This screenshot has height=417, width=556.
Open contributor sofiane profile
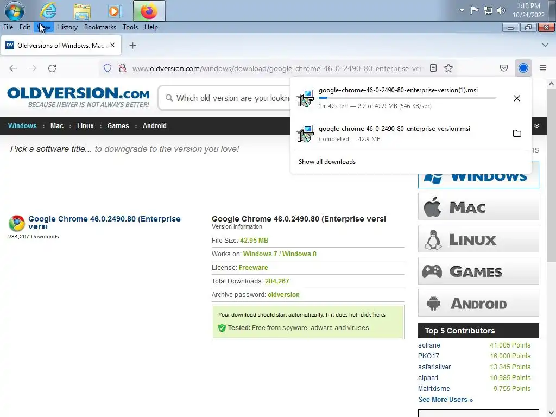point(429,345)
